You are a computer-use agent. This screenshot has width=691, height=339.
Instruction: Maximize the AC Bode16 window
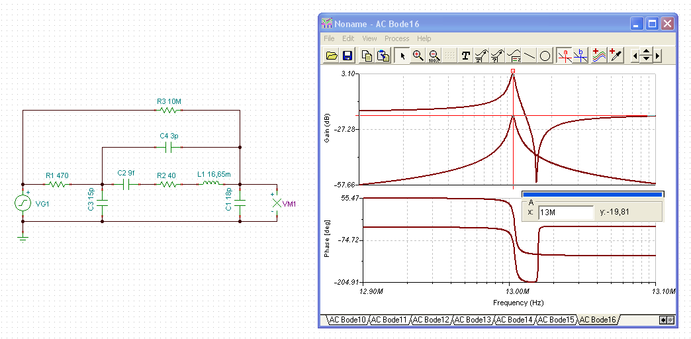[x=653, y=24]
